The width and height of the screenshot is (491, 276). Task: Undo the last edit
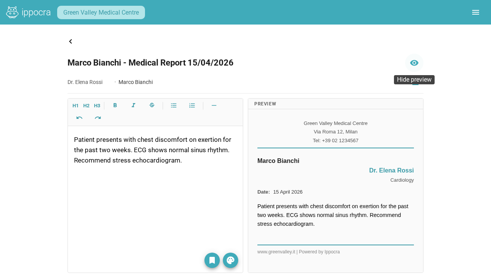tap(79, 118)
